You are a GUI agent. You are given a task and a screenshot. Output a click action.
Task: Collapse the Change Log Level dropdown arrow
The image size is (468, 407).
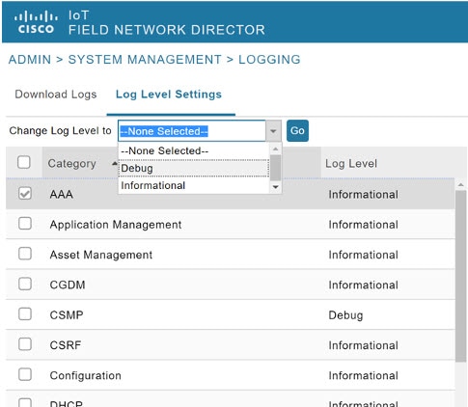(273, 131)
